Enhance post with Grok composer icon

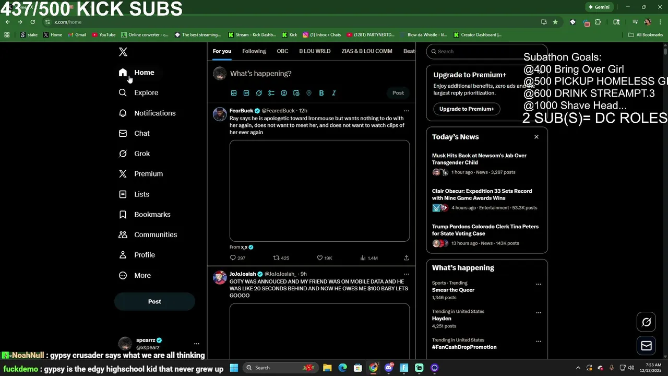coord(259,93)
